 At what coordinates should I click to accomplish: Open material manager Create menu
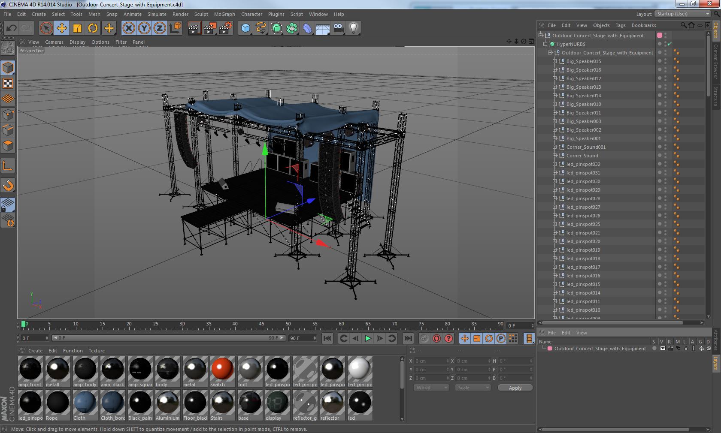(x=35, y=351)
